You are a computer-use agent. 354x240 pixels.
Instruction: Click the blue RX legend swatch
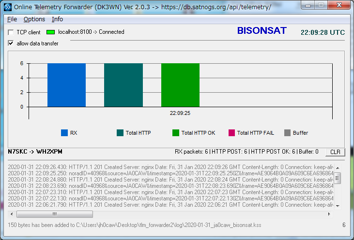pyautogui.click(x=64, y=133)
